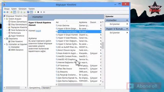Click the Stop service square icon

38,12
